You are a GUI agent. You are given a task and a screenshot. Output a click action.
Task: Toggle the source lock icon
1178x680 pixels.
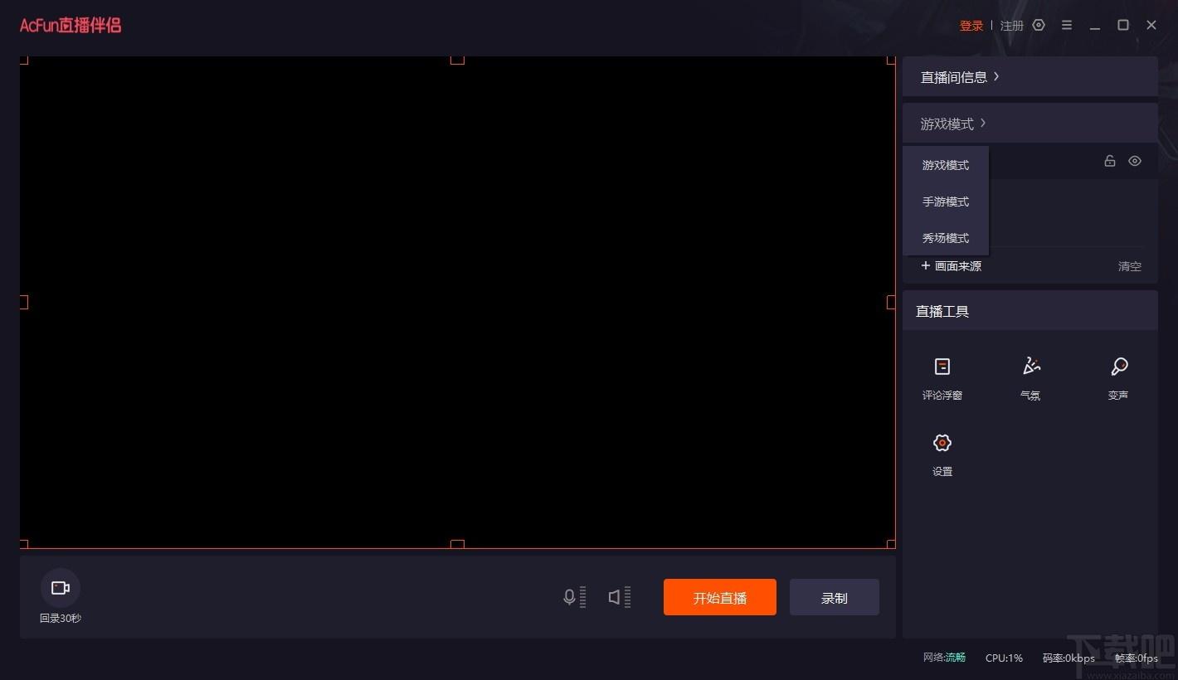point(1110,161)
